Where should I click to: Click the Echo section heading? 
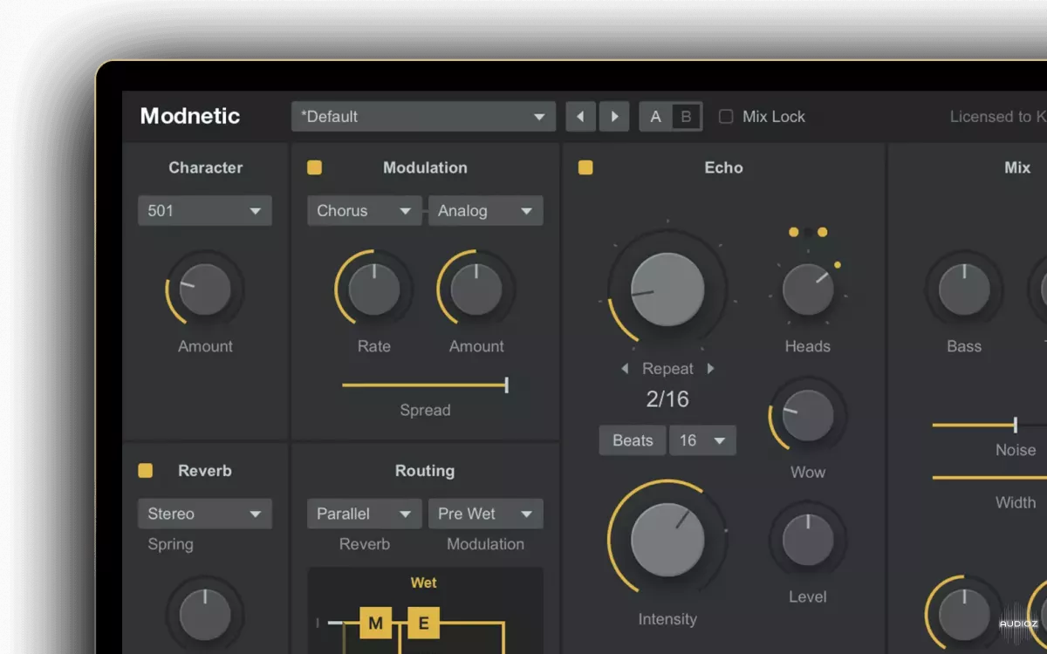pos(723,167)
